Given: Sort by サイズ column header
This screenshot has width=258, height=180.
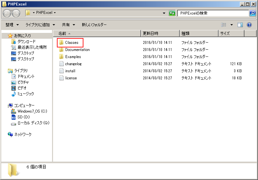Looking at the screenshot, I should [x=231, y=34].
